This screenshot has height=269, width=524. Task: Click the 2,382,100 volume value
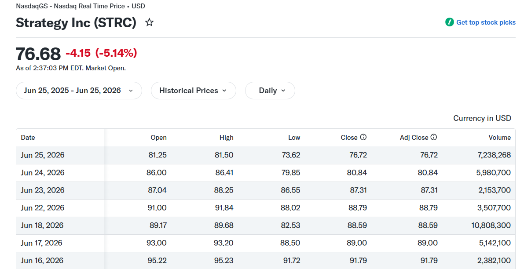coord(494,261)
